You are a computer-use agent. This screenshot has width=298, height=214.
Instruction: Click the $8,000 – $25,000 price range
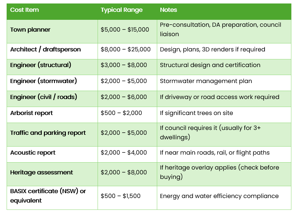pos(125,49)
